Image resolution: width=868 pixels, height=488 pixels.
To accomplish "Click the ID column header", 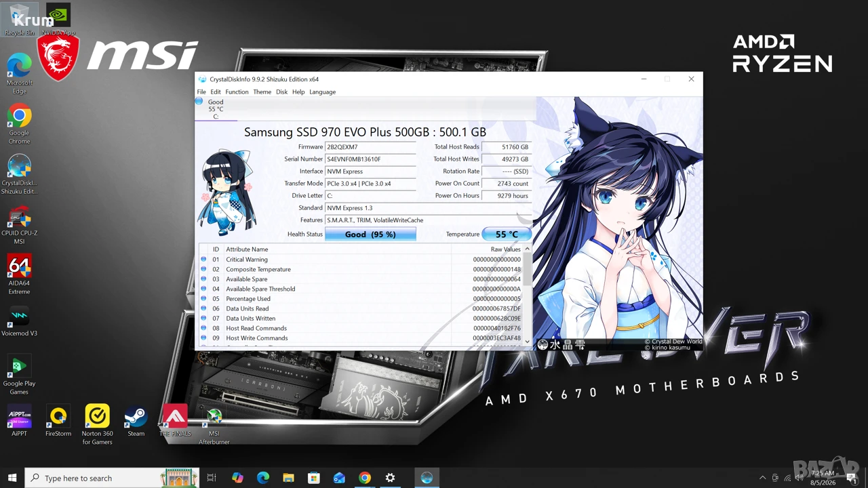I will pos(216,249).
